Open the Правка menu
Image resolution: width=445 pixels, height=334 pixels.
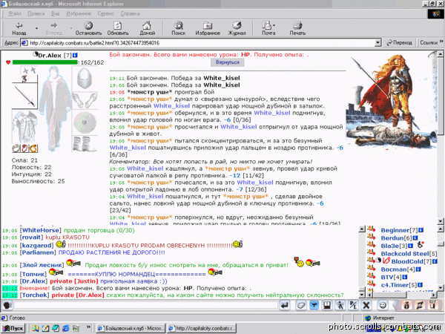(36, 13)
